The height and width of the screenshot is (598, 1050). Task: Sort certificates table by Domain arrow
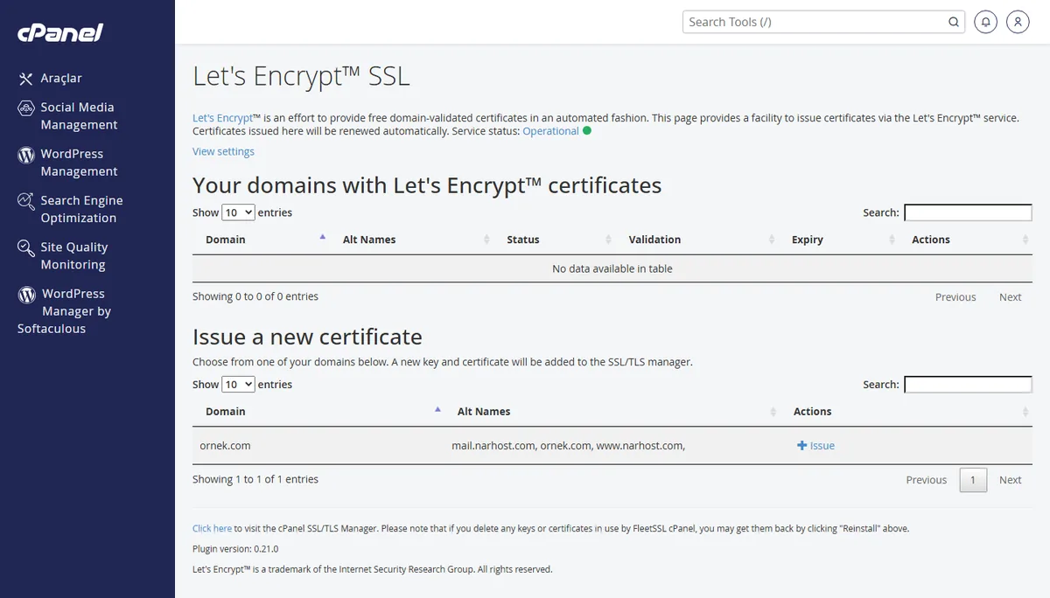click(322, 237)
